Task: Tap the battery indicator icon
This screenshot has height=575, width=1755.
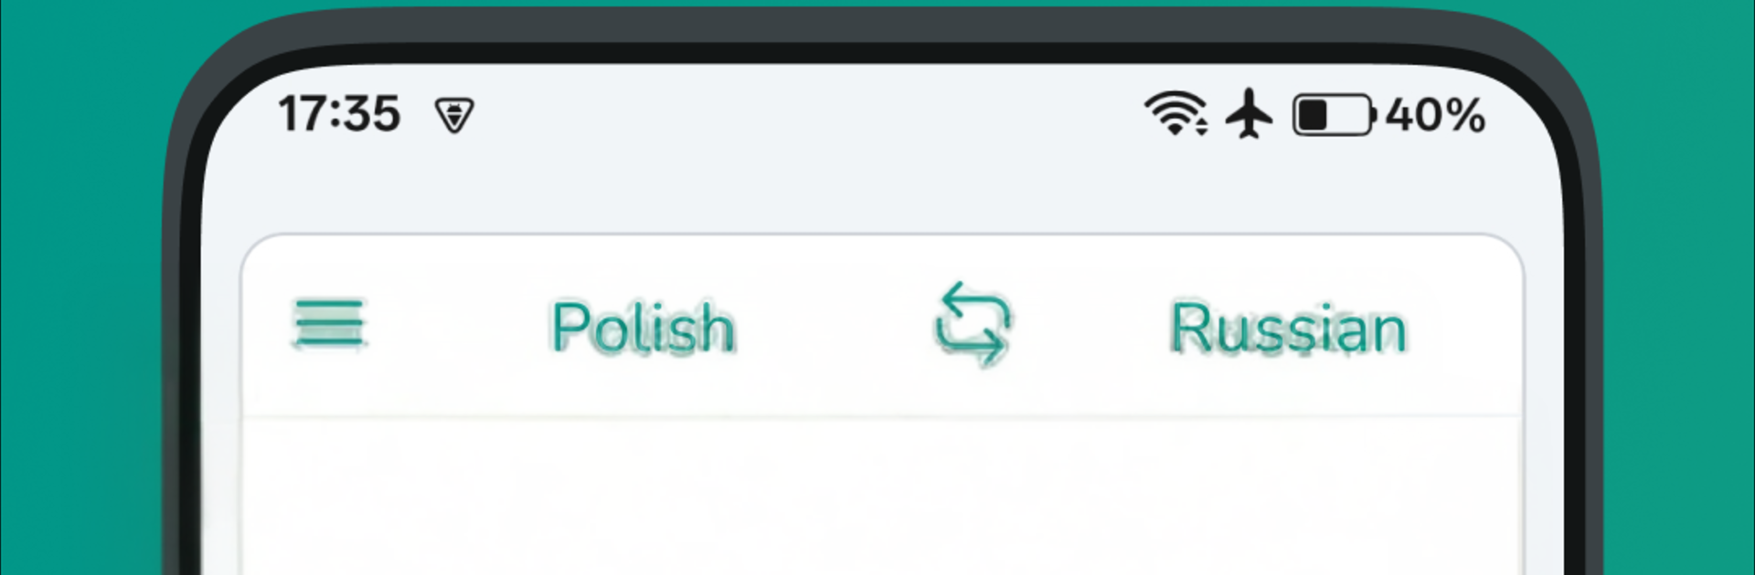Action: pos(1334,116)
